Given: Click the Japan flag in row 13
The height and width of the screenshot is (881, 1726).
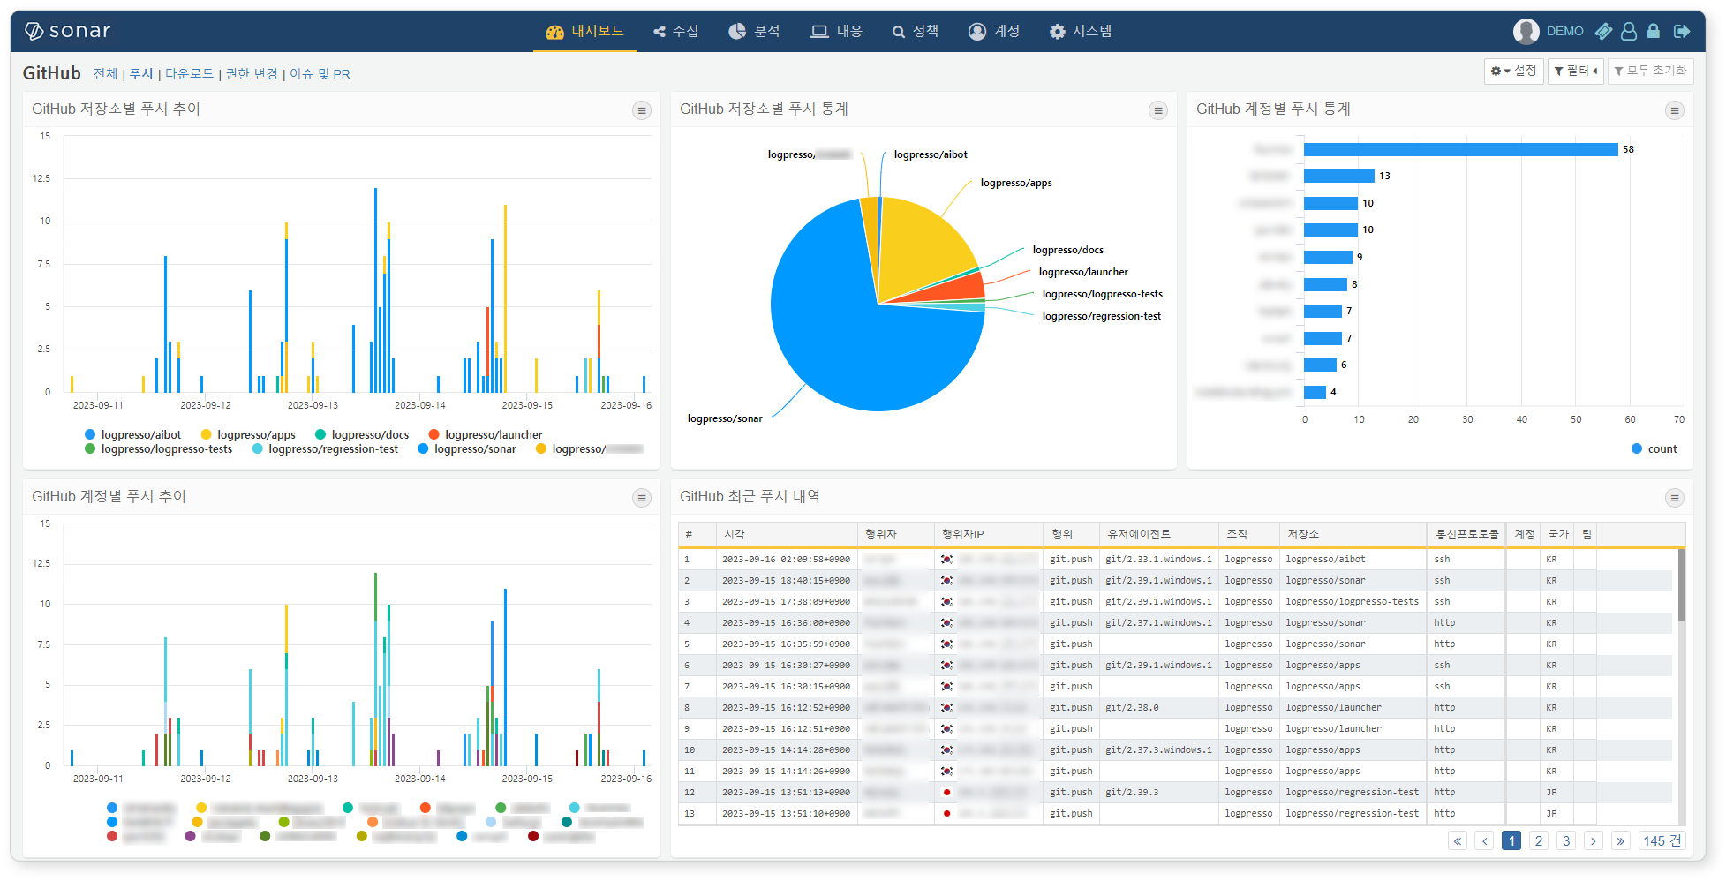Looking at the screenshot, I should [x=946, y=814].
